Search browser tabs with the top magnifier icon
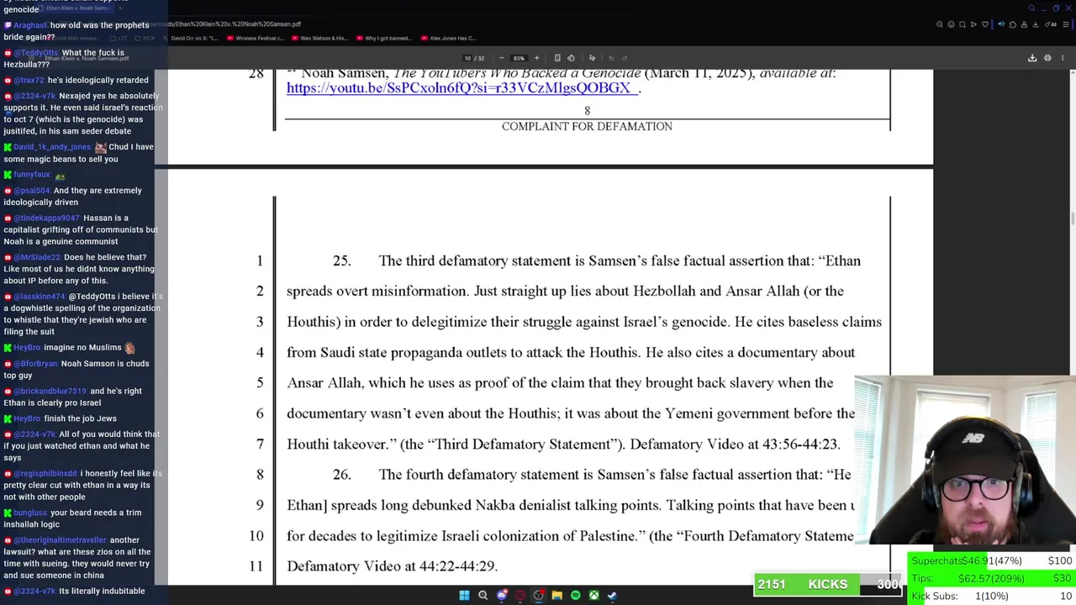The width and height of the screenshot is (1076, 605). (1032, 8)
